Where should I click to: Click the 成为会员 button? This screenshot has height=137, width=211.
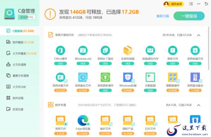tap(173, 4)
